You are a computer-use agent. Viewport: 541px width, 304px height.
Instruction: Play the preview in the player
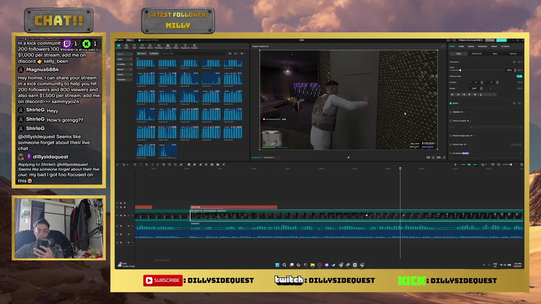pos(348,157)
